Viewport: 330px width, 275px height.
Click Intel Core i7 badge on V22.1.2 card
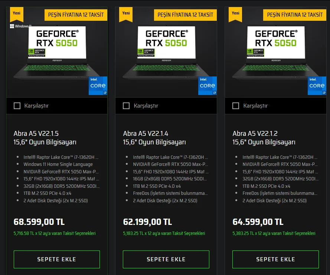[x=317, y=86]
